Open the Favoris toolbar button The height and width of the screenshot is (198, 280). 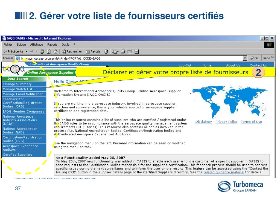coord(93,52)
